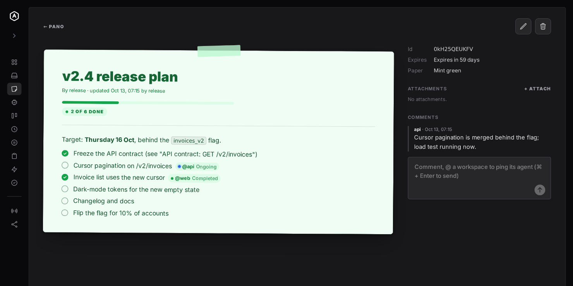Screen dimensions: 573x286
Task: Click the checklist progress bar
Action: coord(148,103)
